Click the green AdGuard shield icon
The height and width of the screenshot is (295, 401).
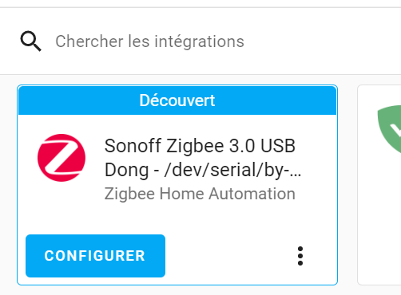click(389, 129)
